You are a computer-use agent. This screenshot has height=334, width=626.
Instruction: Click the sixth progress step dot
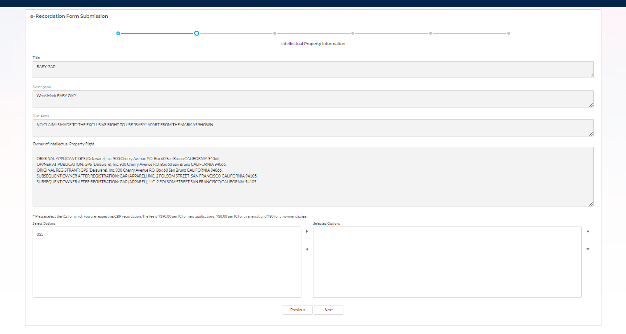509,33
